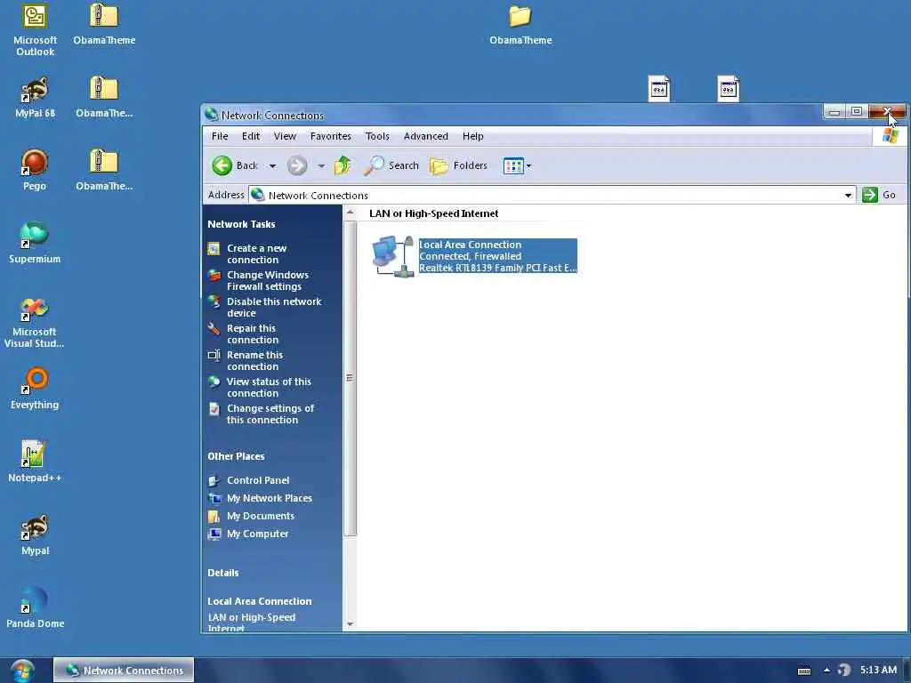
Task: Open My Computer link
Action: (x=257, y=534)
